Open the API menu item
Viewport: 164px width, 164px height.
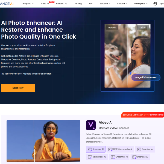(91, 4)
